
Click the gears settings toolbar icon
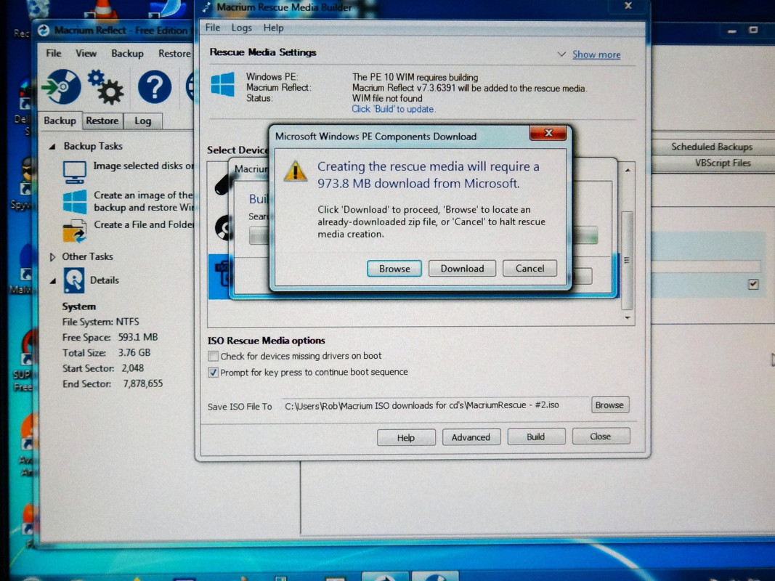[105, 87]
